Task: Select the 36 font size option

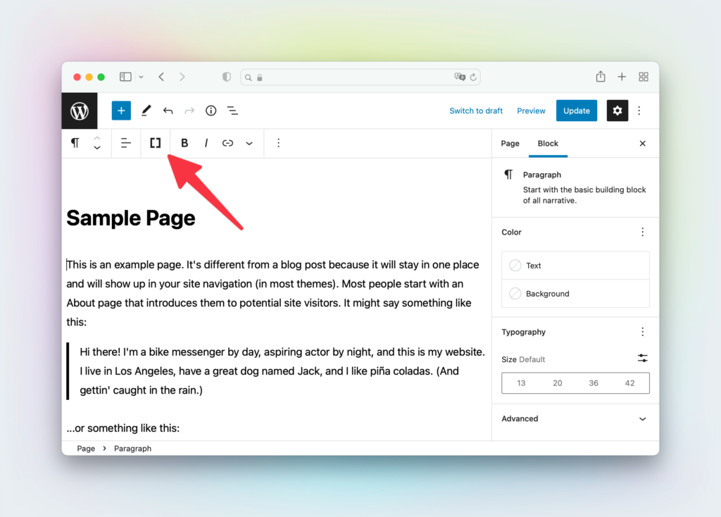Action: pos(594,383)
